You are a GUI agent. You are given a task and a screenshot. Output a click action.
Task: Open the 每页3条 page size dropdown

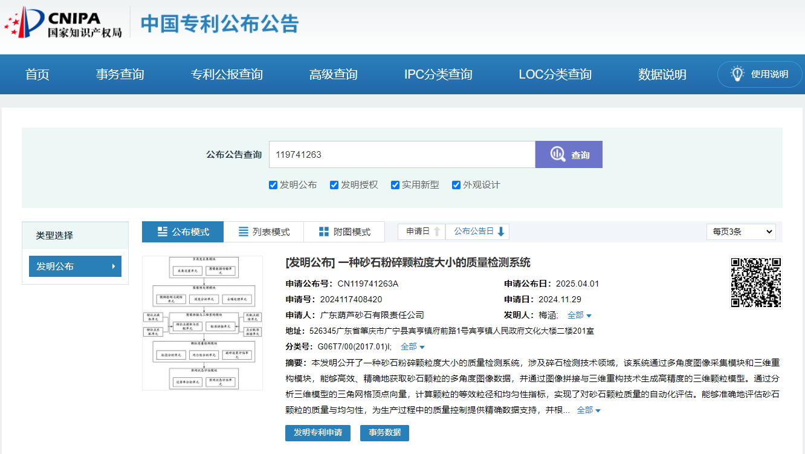point(741,232)
